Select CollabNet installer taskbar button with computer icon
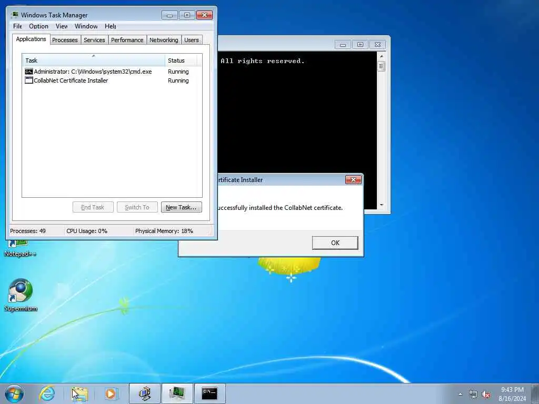 (145, 393)
